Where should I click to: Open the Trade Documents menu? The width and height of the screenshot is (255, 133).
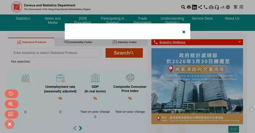coord(142,21)
